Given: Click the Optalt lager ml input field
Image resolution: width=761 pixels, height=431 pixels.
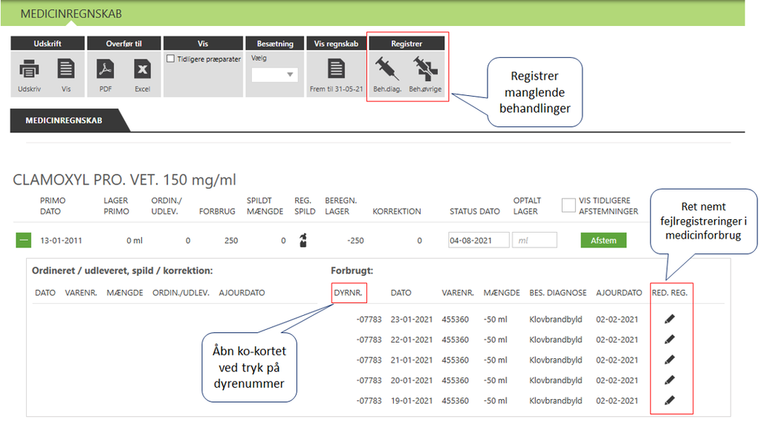Looking at the screenshot, I should (534, 240).
